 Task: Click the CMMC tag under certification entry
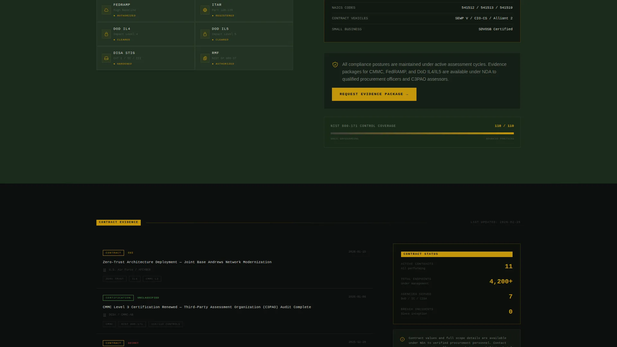pyautogui.click(x=109, y=324)
